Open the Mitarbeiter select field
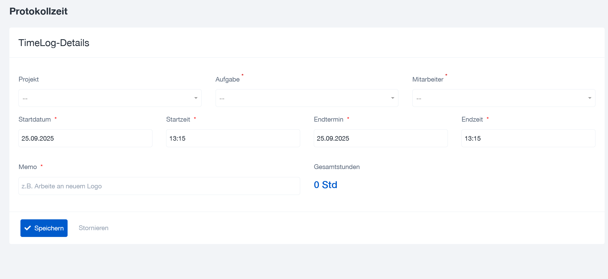The width and height of the screenshot is (608, 279). pyautogui.click(x=503, y=98)
